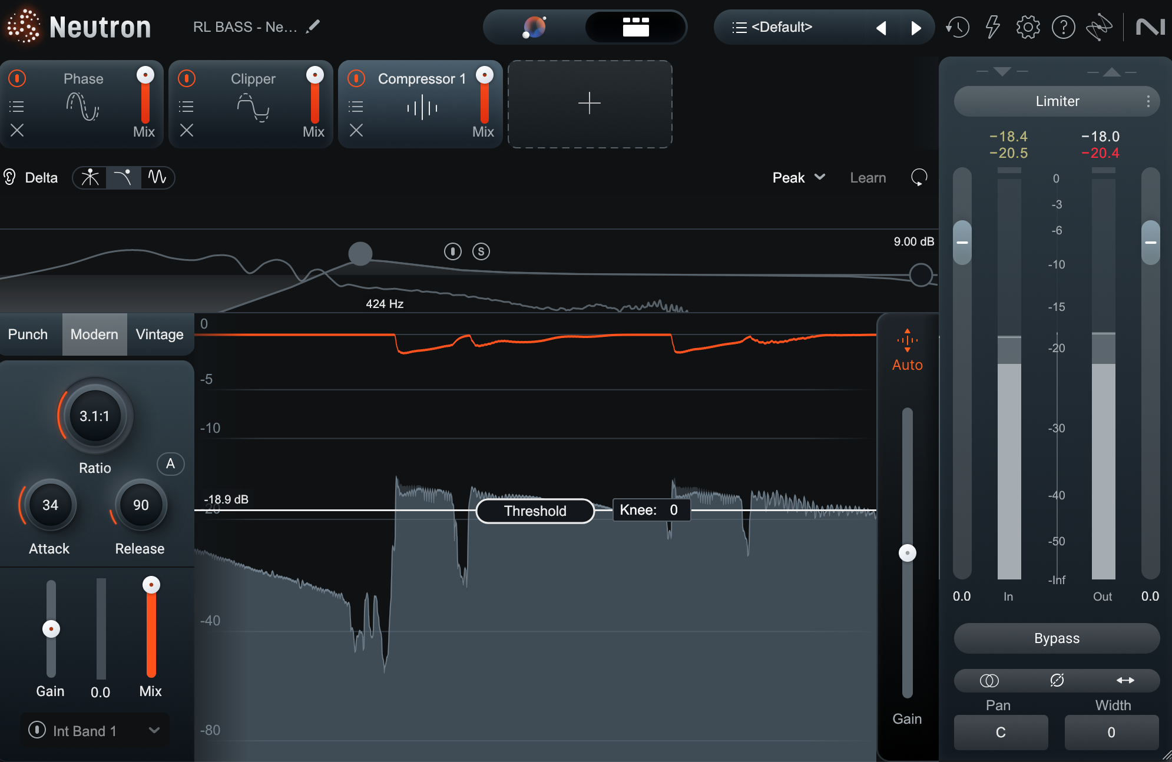Click the 9.00 dB band gain node

(x=921, y=275)
